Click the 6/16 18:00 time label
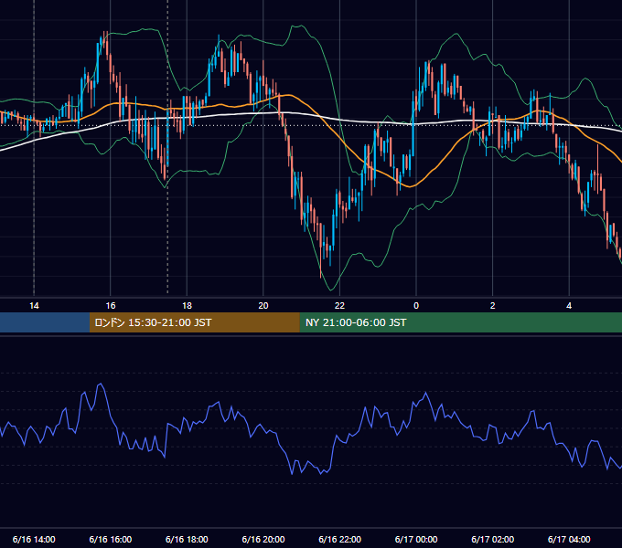The width and height of the screenshot is (622, 548). (x=187, y=539)
